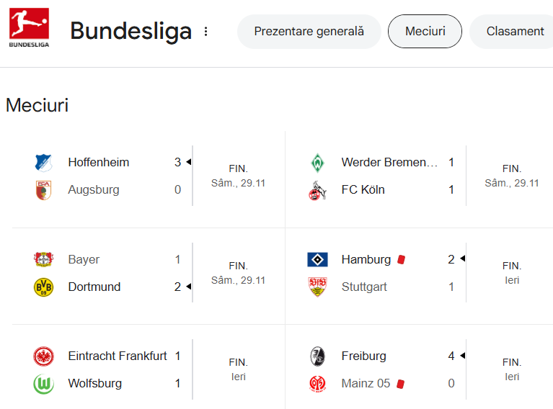Click the Freiburg team crest
The image size is (553, 409).
pyautogui.click(x=317, y=356)
